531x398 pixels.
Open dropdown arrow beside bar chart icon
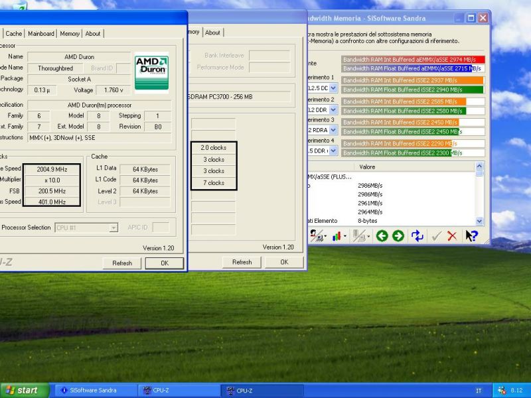[345, 236]
